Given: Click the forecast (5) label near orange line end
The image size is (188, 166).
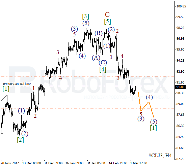Looking at the screenshot, I should [x=154, y=122].
